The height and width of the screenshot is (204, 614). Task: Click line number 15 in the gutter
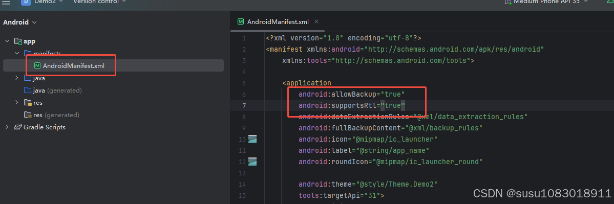pyautogui.click(x=242, y=195)
